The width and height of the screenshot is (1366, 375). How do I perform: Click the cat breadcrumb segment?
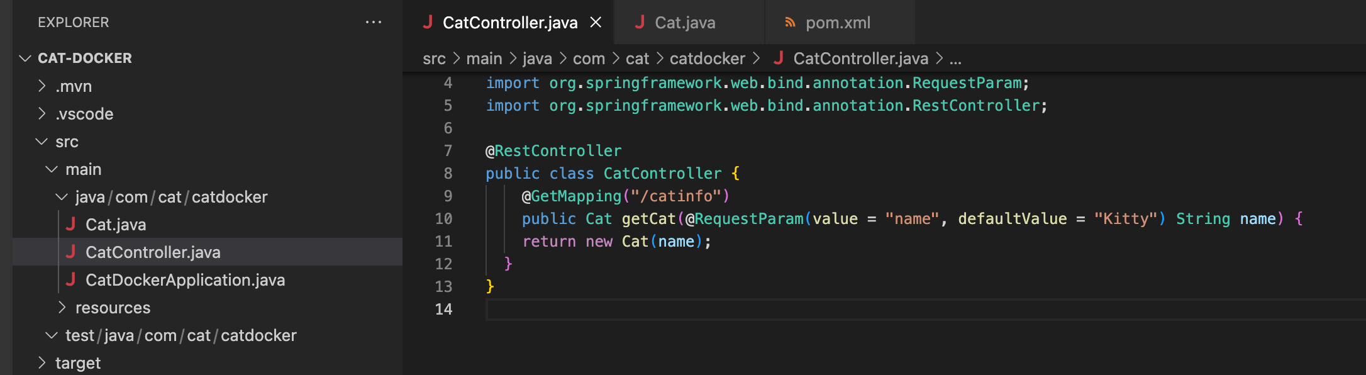637,59
